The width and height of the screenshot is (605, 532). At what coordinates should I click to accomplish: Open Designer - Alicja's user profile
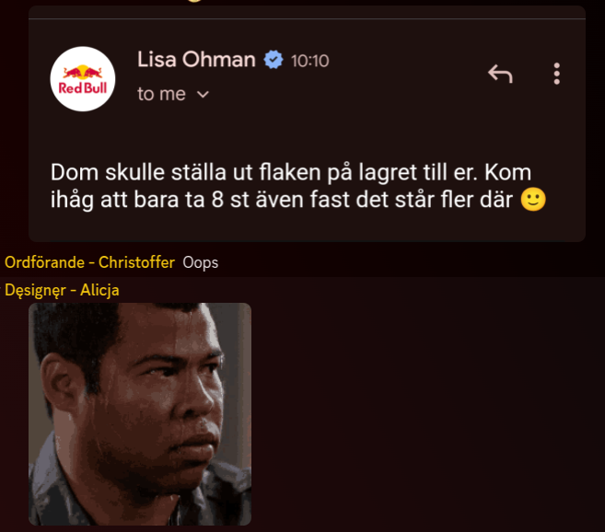62,290
